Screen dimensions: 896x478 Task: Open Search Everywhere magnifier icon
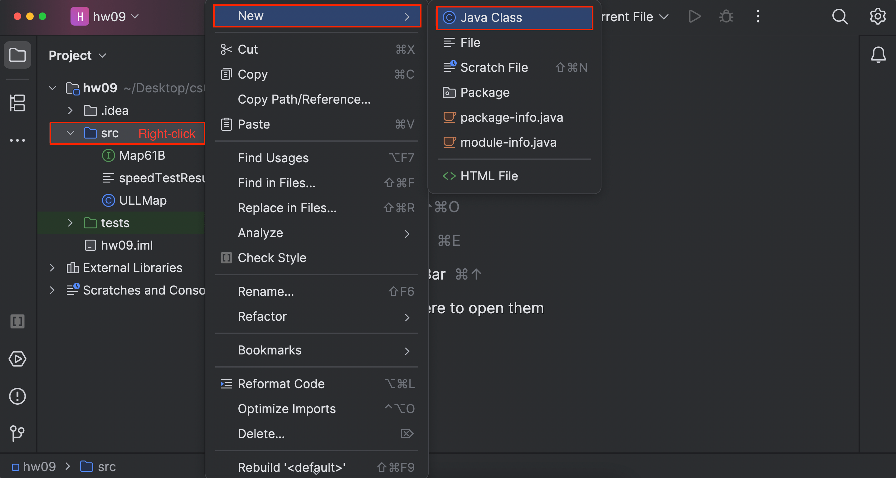pyautogui.click(x=840, y=16)
